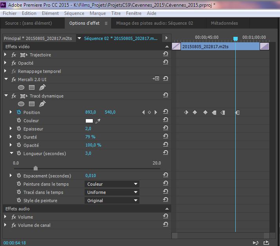Click the export icon at the bottom right
The height and width of the screenshot is (246, 280).
pyautogui.click(x=266, y=243)
